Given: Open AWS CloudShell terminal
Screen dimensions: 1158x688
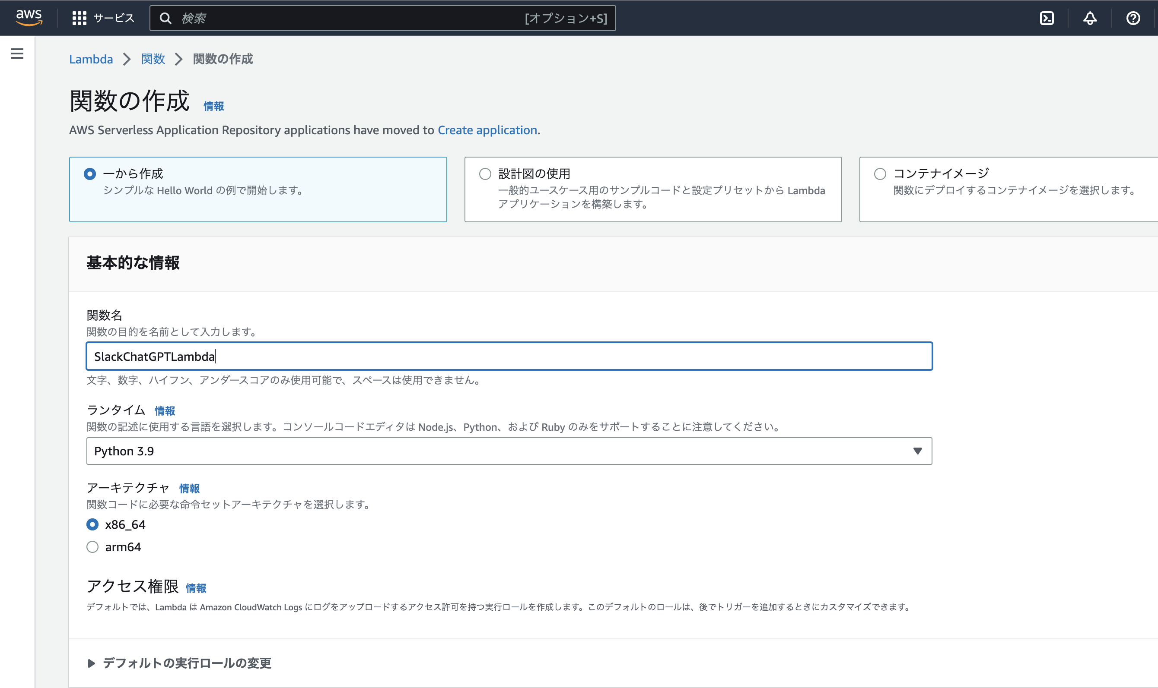Looking at the screenshot, I should [1047, 18].
